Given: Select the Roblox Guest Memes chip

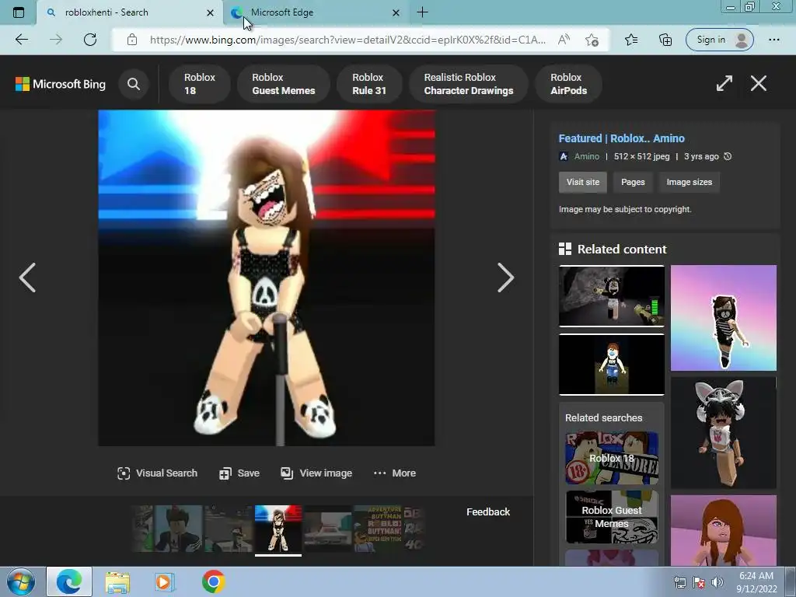Looking at the screenshot, I should coord(283,84).
